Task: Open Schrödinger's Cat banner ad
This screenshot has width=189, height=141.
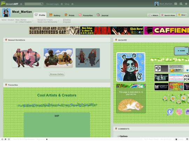Action: point(54,30)
